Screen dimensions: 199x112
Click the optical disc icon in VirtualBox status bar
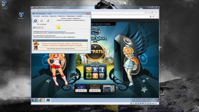133,104
